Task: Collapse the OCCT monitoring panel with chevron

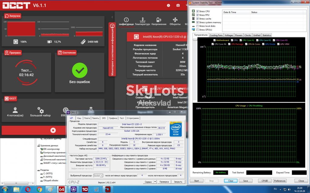Action: pos(112,17)
